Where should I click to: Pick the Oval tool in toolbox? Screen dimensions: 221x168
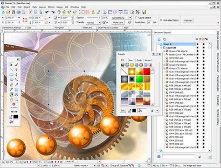(x=11, y=80)
